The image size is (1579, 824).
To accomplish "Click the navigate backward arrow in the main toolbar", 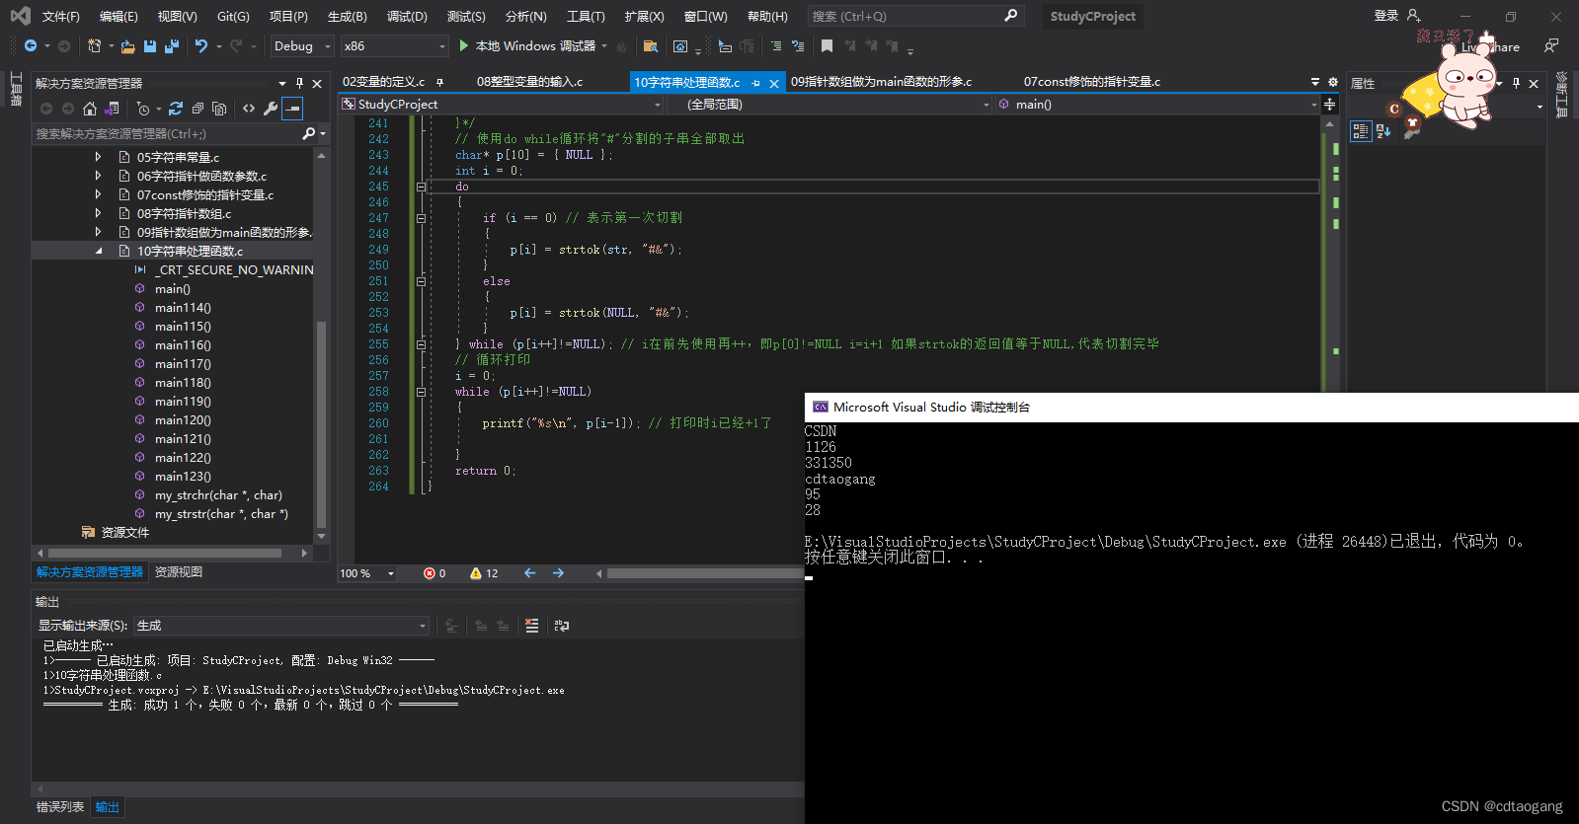I will [31, 46].
